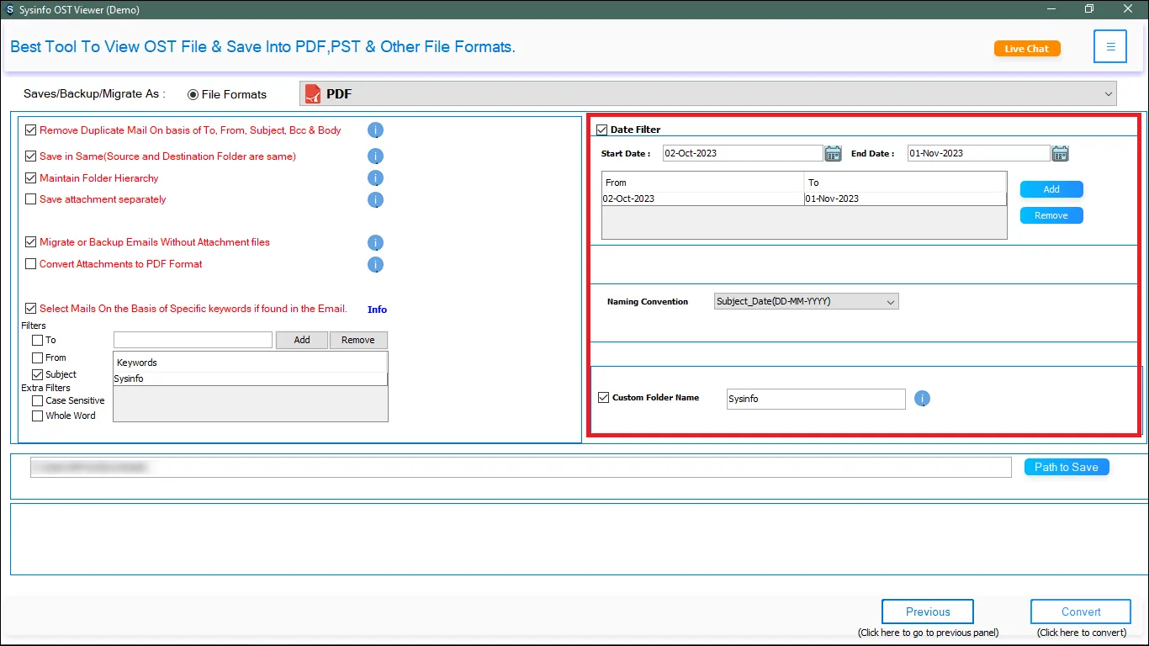1149x646 pixels.
Task: Click Path to Save button
Action: click(x=1066, y=467)
